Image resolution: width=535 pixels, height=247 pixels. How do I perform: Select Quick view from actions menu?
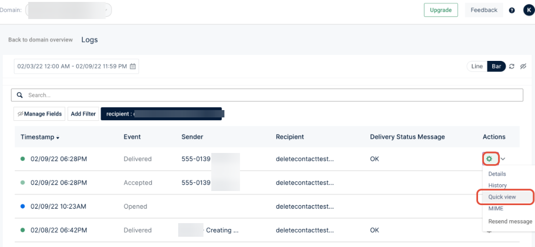coord(502,197)
